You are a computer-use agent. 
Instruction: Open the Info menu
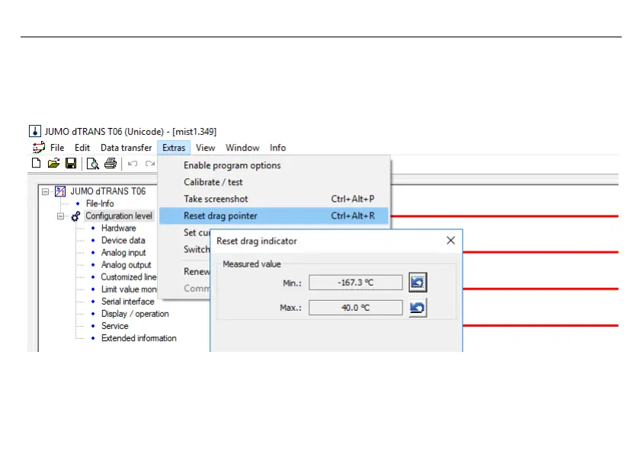(277, 148)
